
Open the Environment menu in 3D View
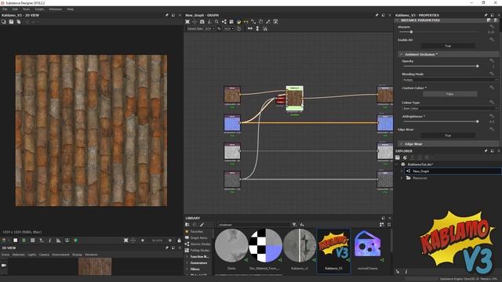coord(60,255)
